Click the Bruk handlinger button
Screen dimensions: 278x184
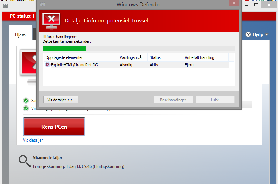(173, 100)
